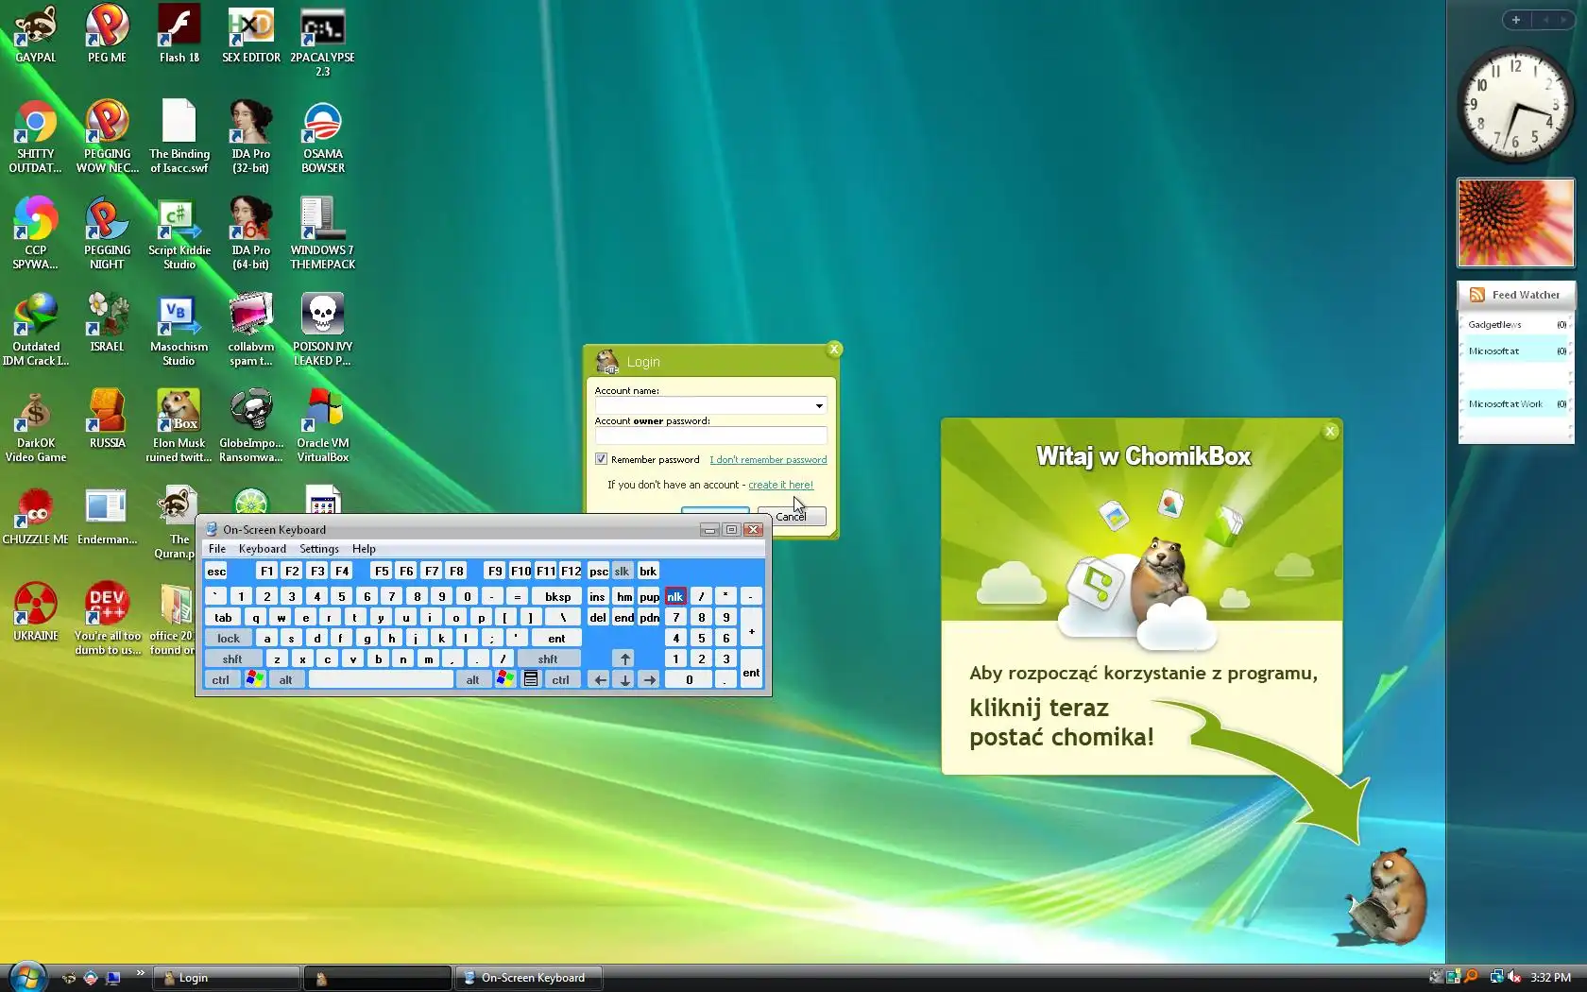The image size is (1587, 992).
Task: Click the "GadgetNews" feed row
Action: (x=1516, y=324)
